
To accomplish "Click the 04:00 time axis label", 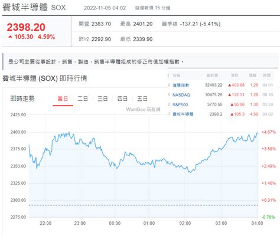I will [x=257, y=224].
